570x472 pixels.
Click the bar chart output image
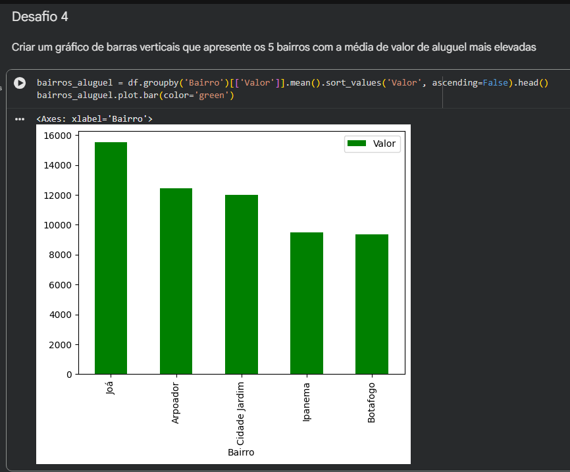click(x=223, y=294)
